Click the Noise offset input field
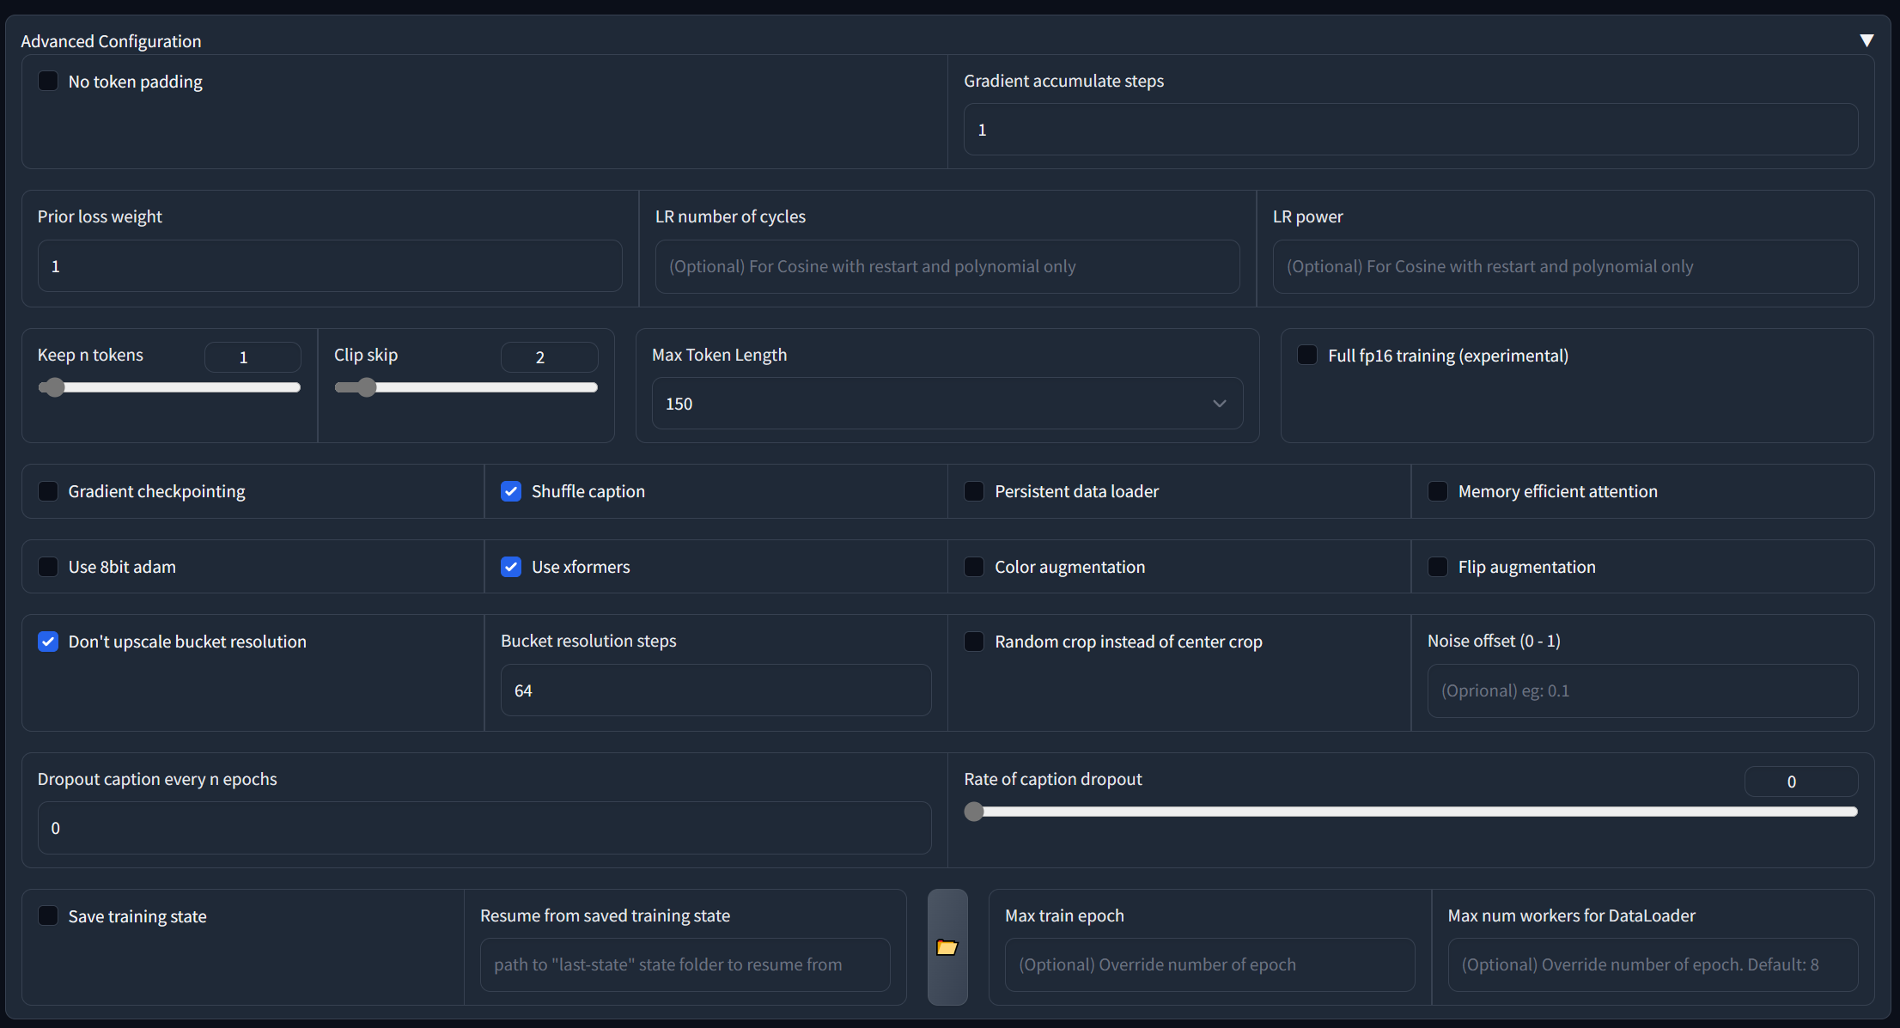Screen dimensions: 1900x1028 pos(1641,690)
